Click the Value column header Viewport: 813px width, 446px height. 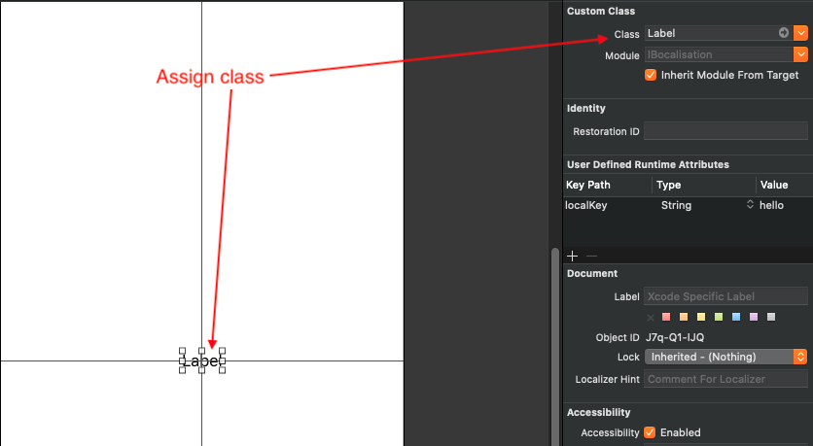pos(782,185)
